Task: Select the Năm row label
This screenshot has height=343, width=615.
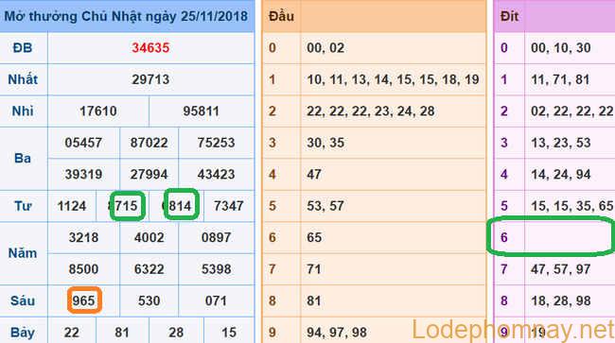Action: point(23,253)
